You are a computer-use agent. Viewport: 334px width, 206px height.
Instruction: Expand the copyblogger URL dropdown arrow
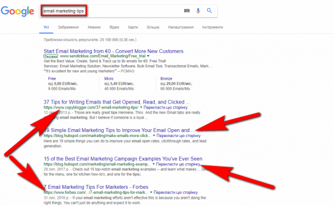[x=141, y=107]
